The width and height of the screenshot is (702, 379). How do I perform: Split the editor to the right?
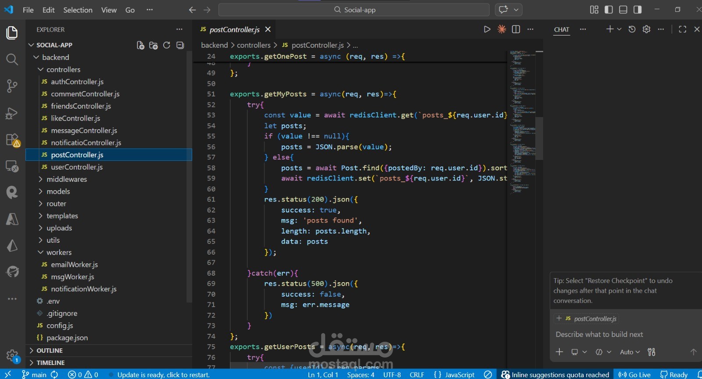pyautogui.click(x=516, y=29)
